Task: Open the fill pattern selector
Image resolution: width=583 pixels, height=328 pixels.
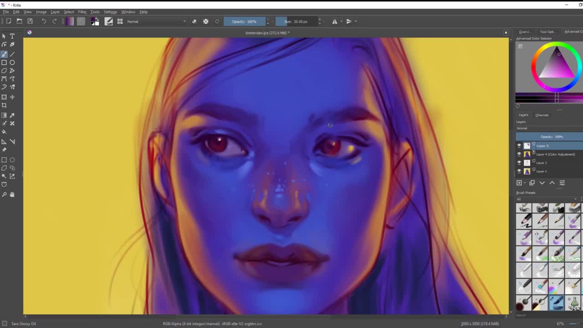Action: pos(81,21)
